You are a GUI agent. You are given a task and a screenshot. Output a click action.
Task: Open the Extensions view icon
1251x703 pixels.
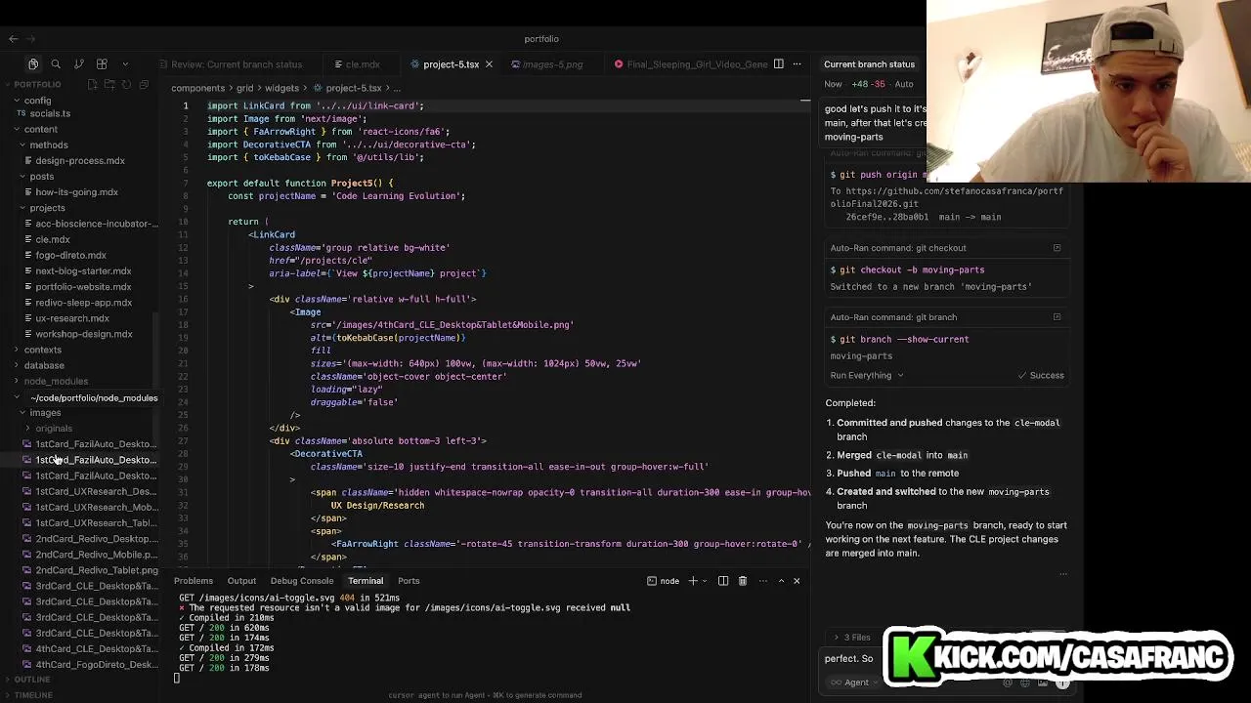point(102,64)
